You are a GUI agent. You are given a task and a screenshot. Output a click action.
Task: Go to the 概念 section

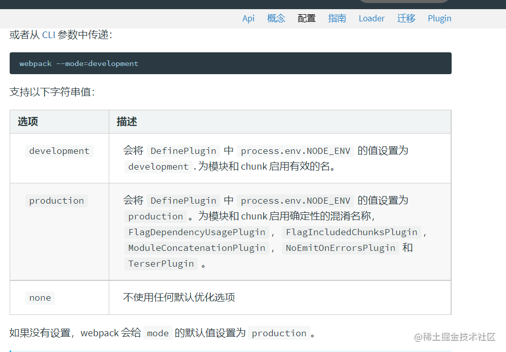pos(276,18)
